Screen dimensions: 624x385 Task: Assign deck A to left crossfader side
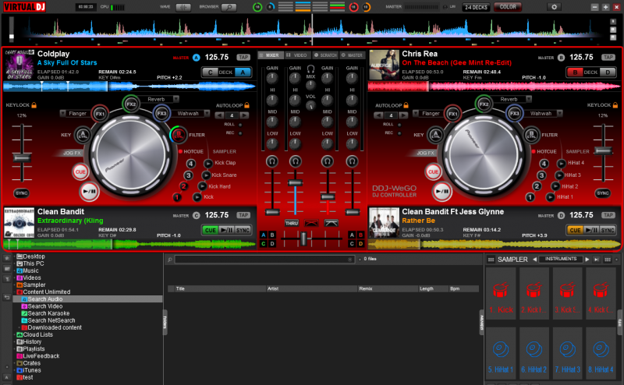click(x=263, y=235)
